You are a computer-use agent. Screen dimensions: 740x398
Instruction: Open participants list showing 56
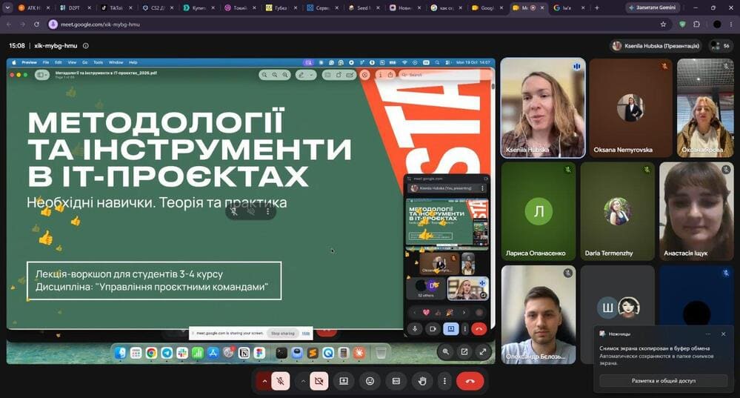tap(721, 46)
